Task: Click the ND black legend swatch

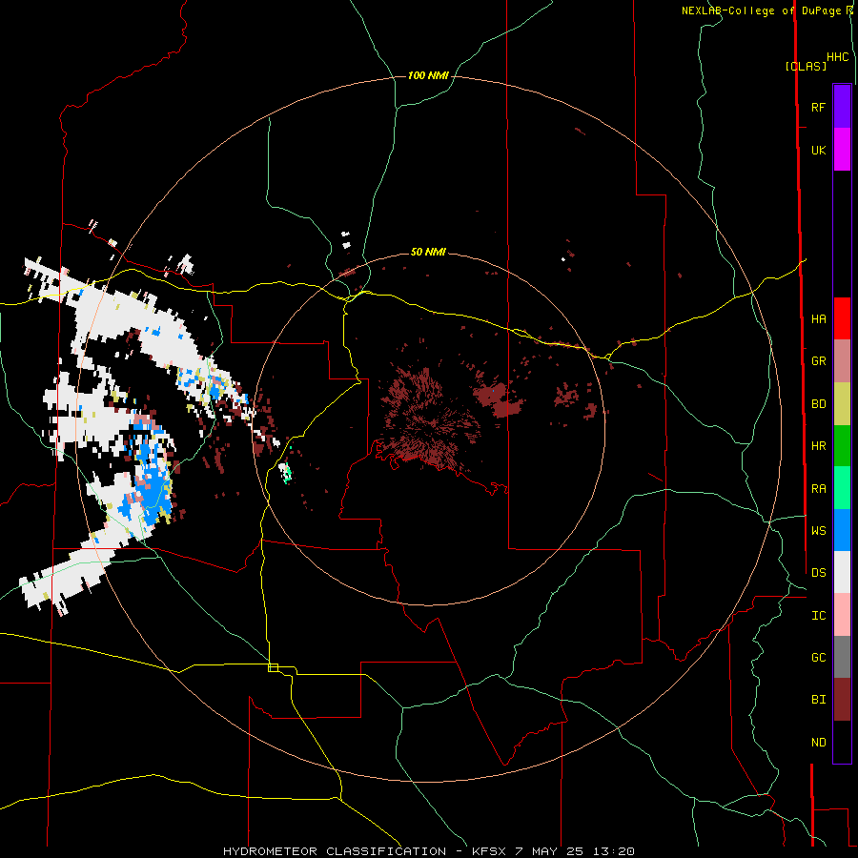Action: pyautogui.click(x=842, y=742)
